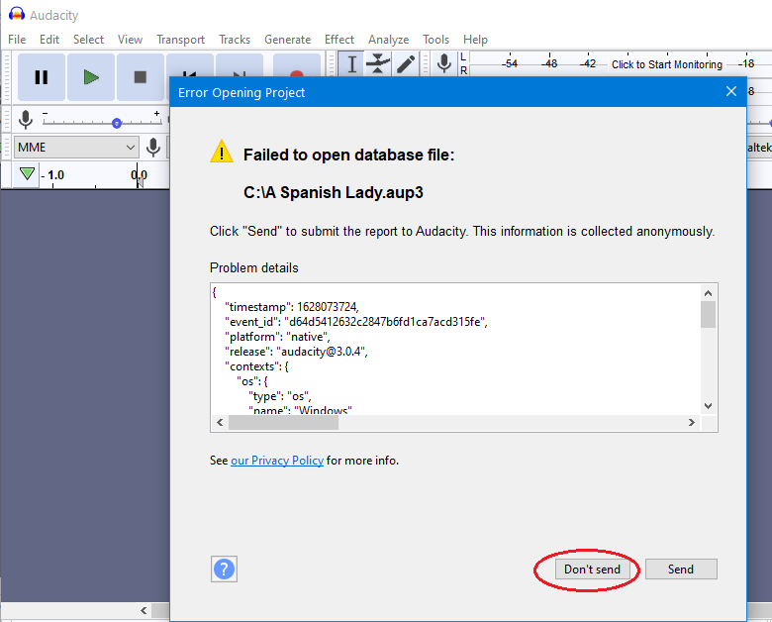
Task: Click the horizontal scrollbar thumb in details
Action: pos(283,422)
